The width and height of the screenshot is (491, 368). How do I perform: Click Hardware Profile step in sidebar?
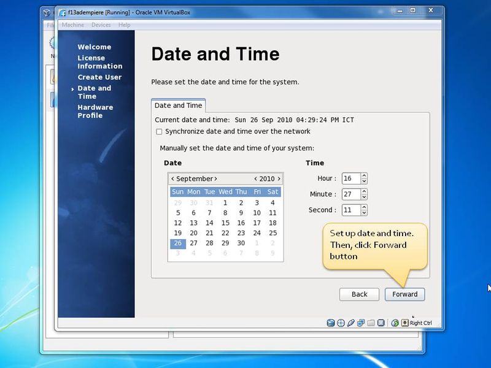coord(95,112)
